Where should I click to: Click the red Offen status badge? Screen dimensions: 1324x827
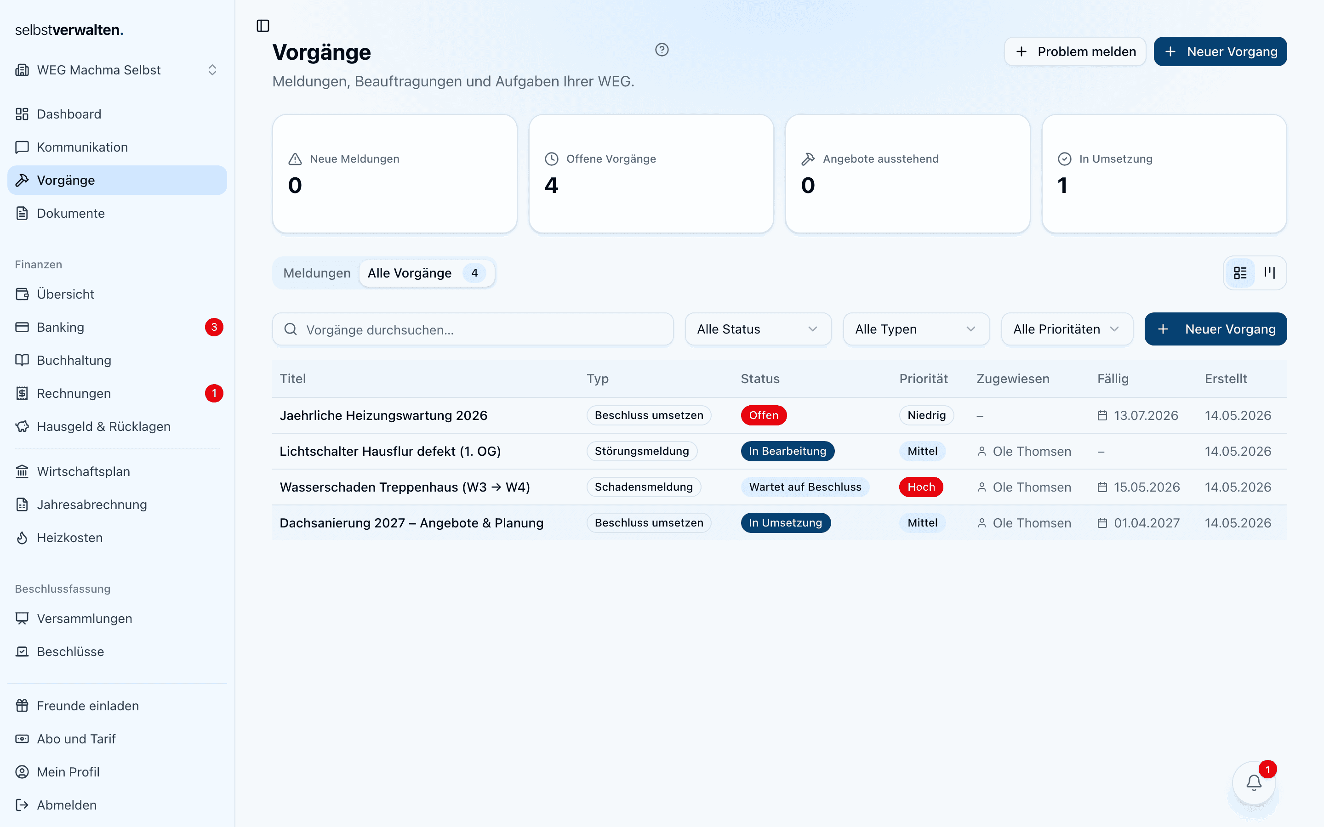click(x=763, y=416)
